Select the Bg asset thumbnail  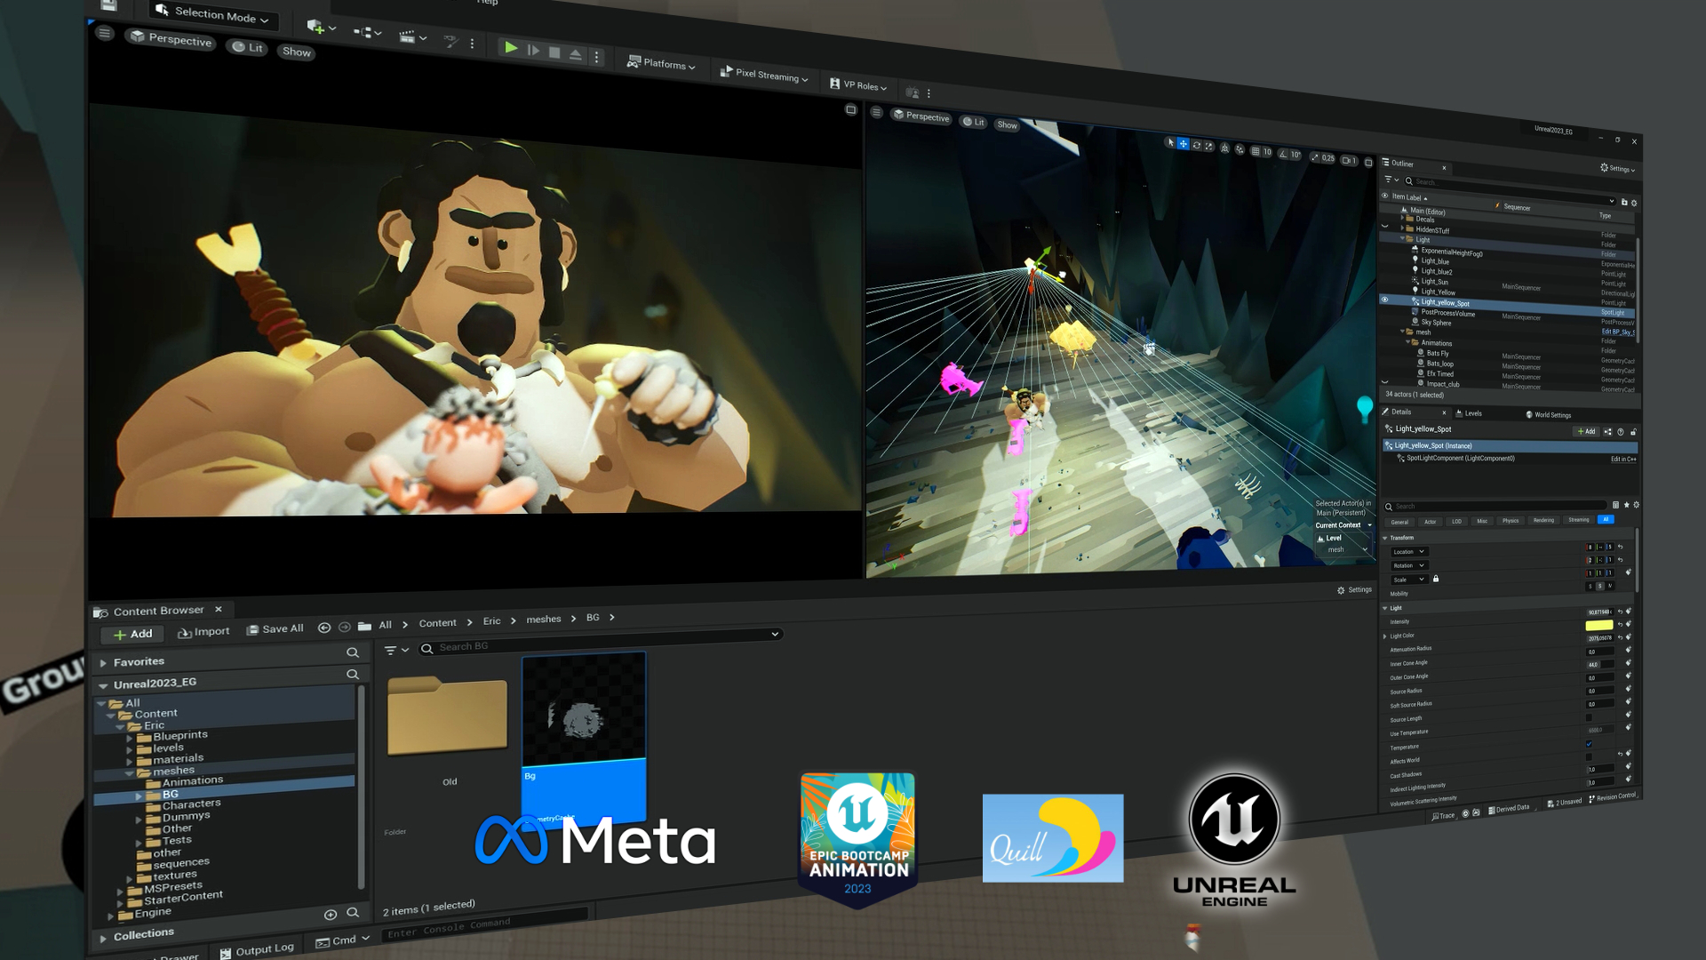coord(584,709)
